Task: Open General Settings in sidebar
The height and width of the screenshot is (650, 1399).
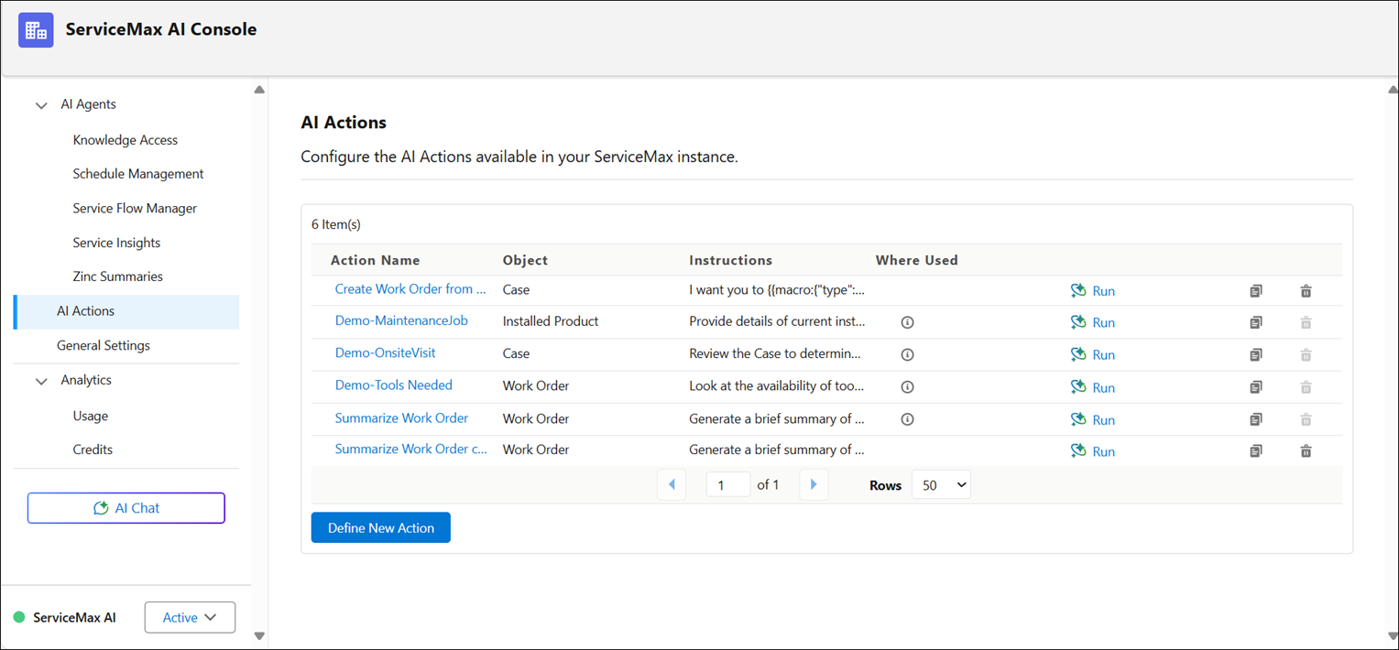Action: pyautogui.click(x=104, y=345)
